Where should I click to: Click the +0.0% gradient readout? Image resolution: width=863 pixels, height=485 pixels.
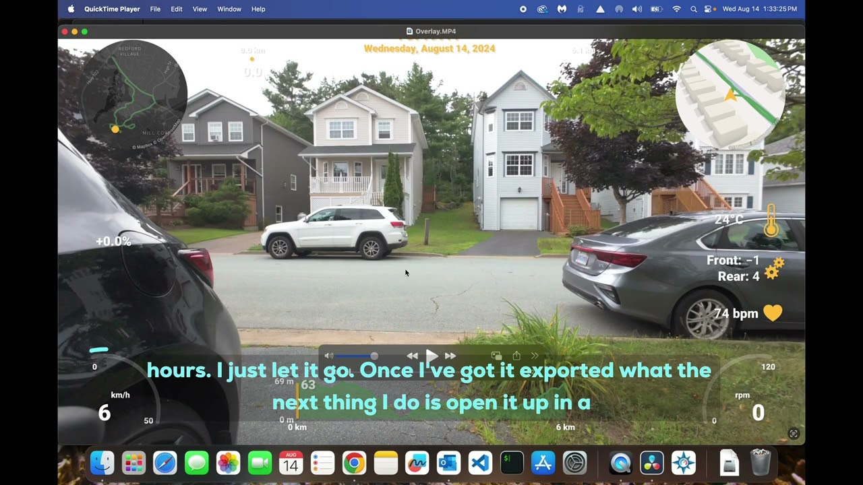[x=113, y=241]
